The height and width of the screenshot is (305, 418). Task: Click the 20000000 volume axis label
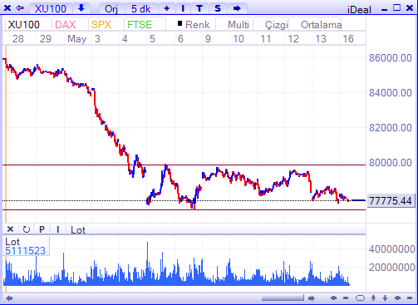coord(391,268)
